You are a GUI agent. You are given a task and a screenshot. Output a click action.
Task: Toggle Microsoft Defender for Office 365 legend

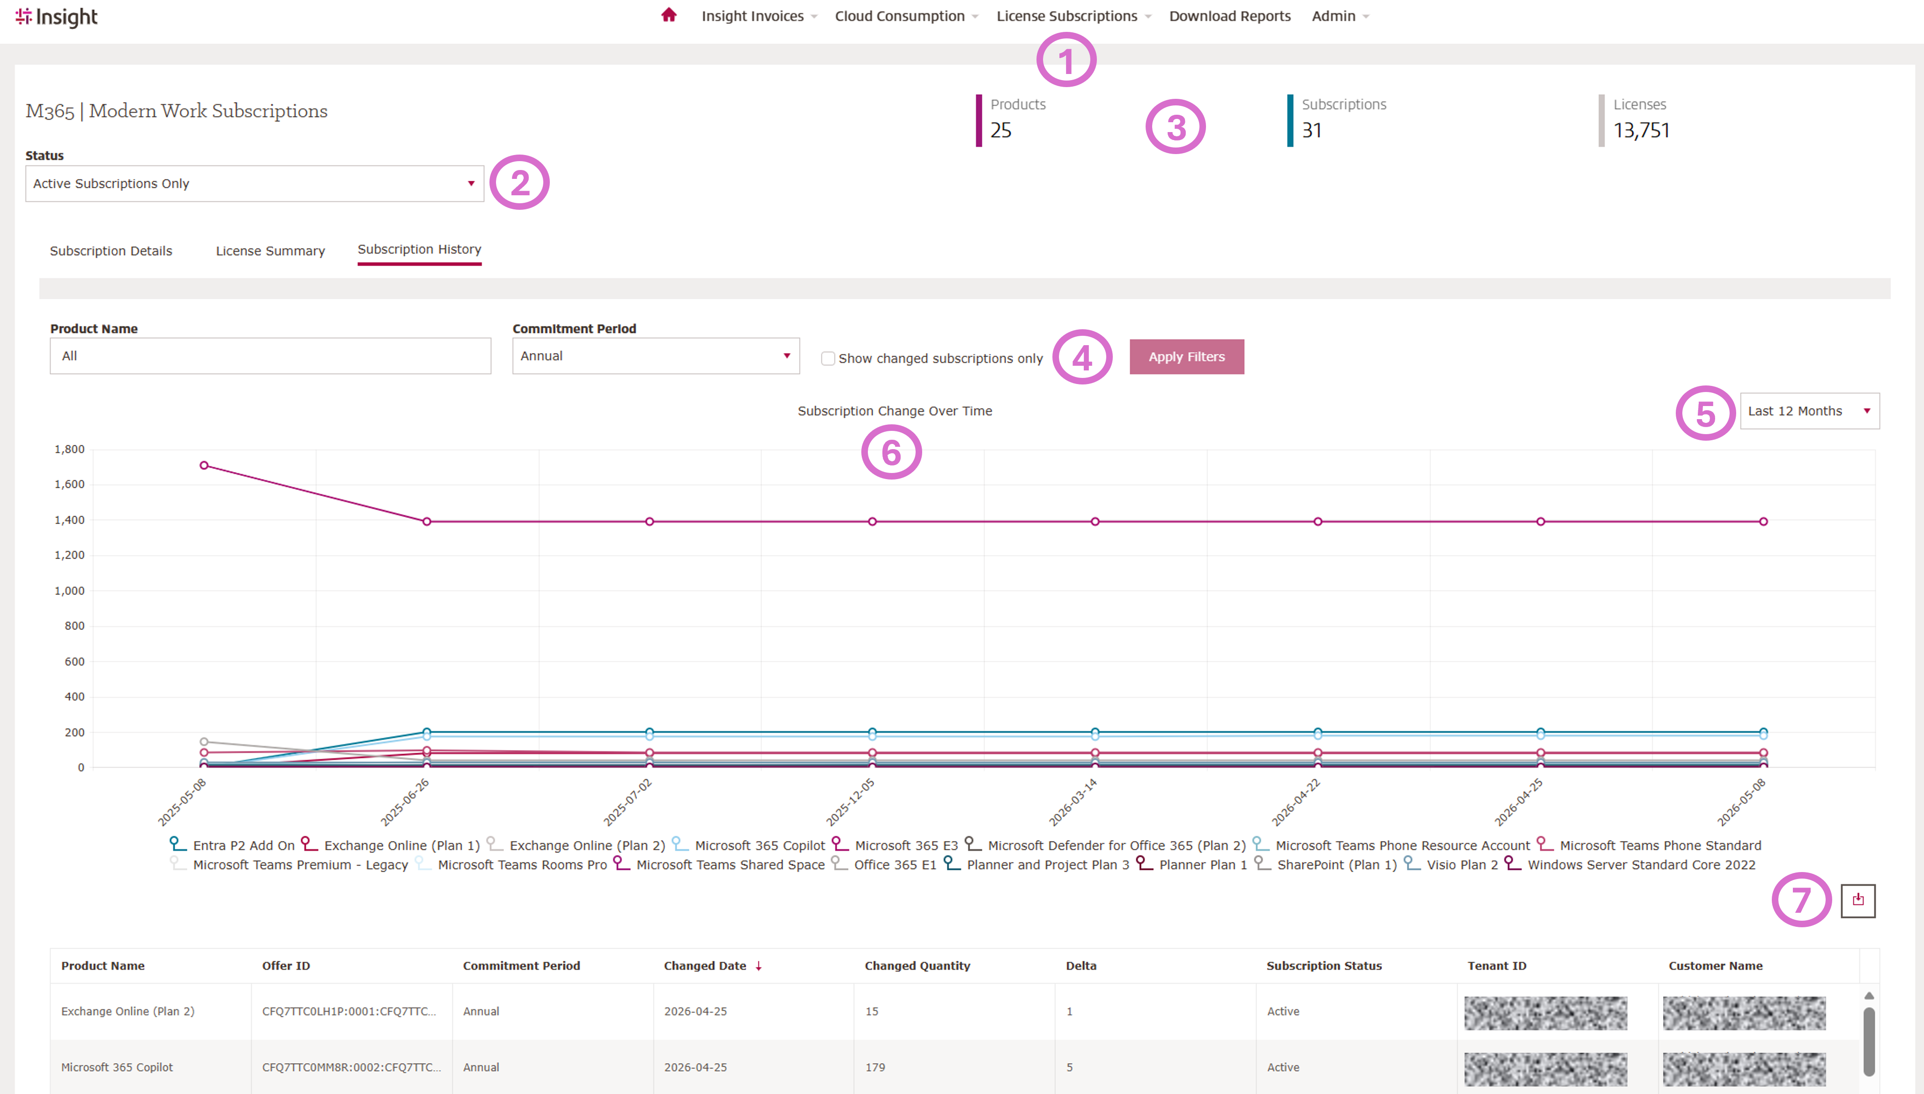click(x=1105, y=845)
